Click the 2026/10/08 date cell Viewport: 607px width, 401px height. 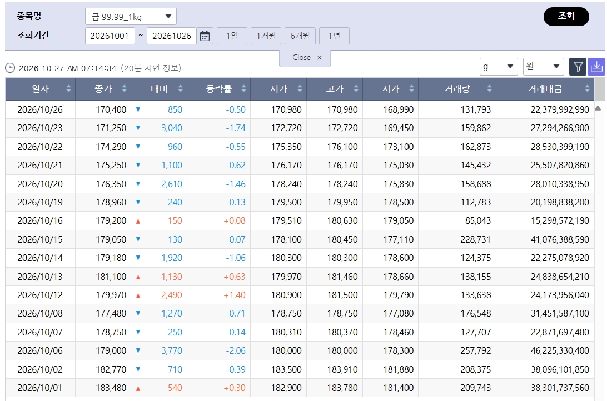tap(40, 314)
